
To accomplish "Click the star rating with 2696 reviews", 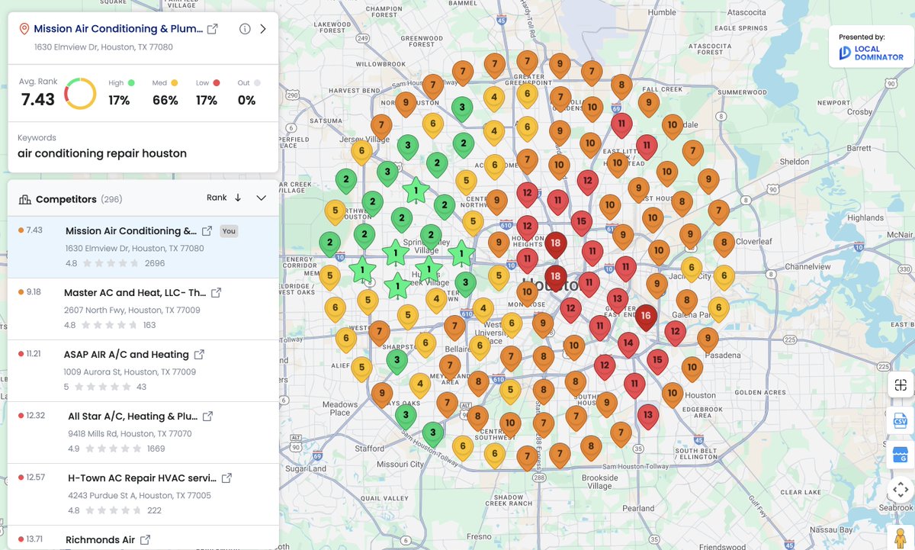I will tap(111, 263).
